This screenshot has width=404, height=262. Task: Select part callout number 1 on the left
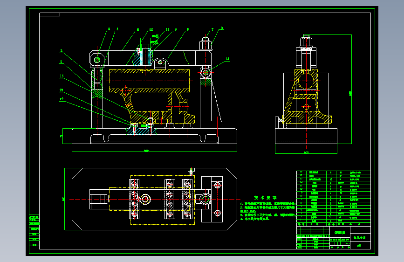click(61, 62)
